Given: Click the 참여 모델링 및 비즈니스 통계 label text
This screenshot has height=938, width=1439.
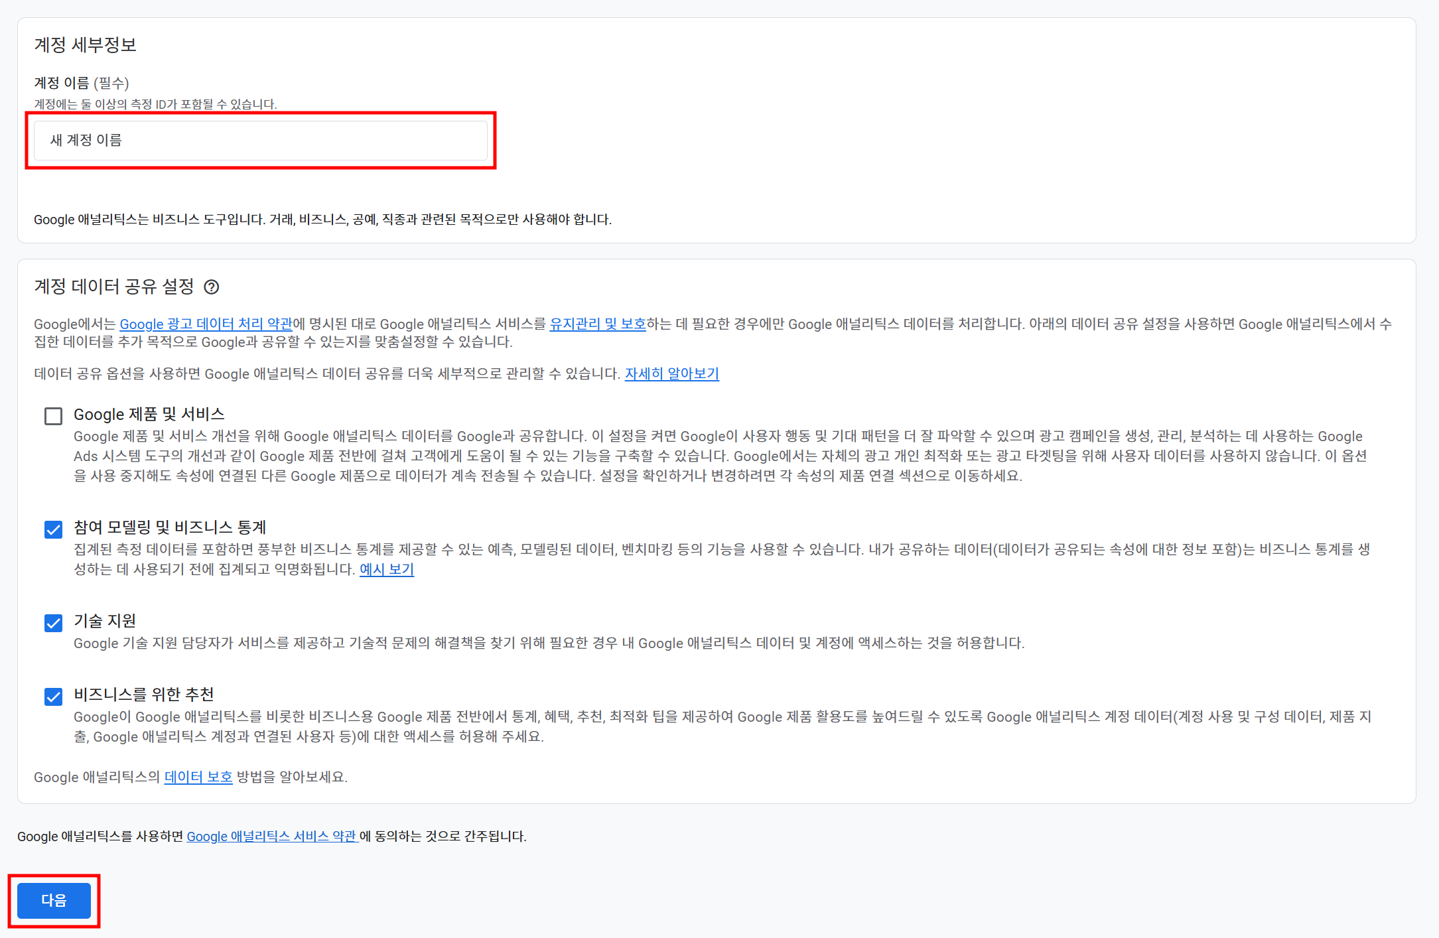Looking at the screenshot, I should coord(169,527).
